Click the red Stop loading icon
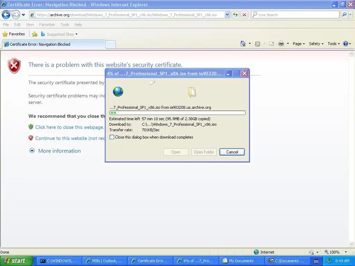This screenshot has width=355, height=266. (244, 15)
